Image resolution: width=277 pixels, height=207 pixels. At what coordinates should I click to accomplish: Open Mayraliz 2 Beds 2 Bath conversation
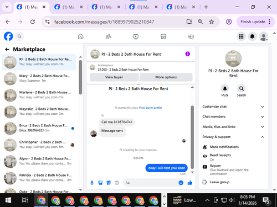click(x=39, y=112)
